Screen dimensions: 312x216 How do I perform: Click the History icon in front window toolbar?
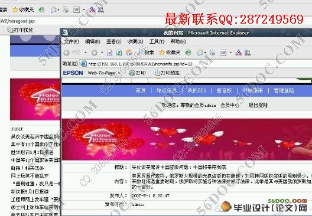point(188,53)
